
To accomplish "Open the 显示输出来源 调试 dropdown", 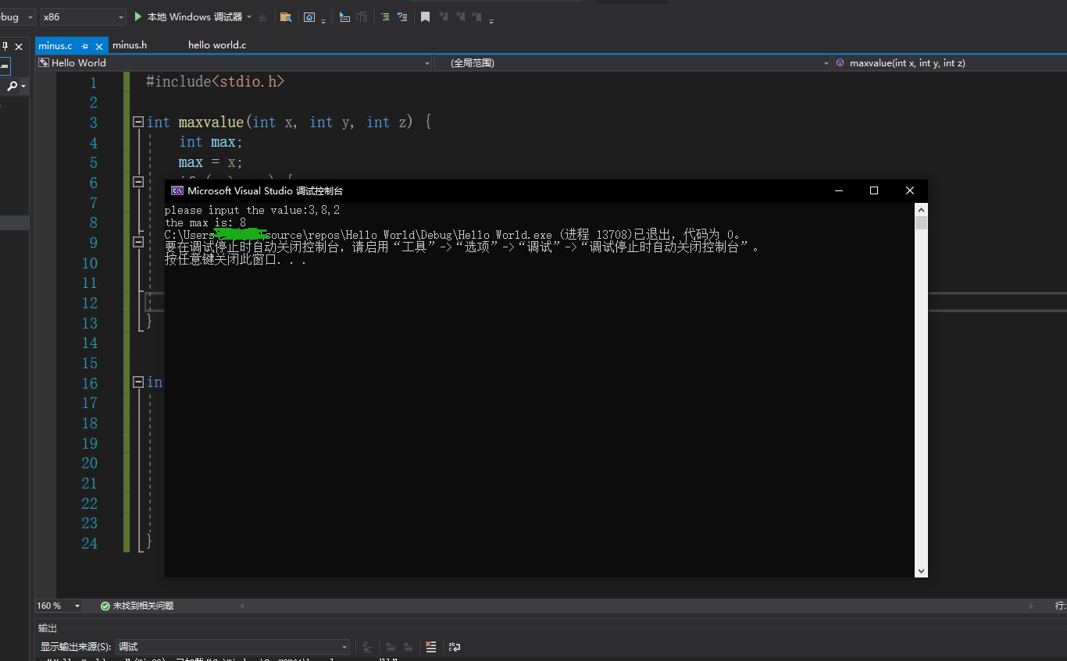I will tap(233, 647).
